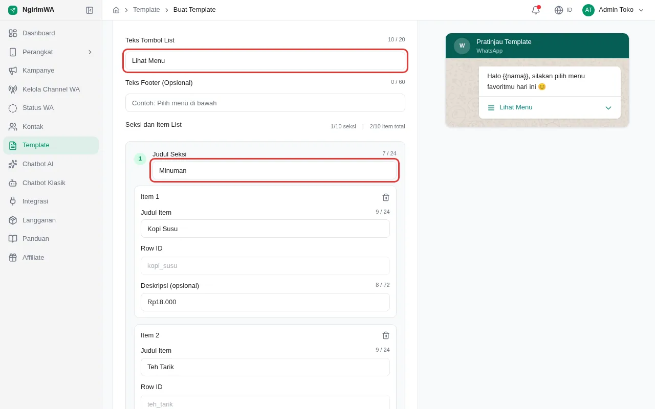Expand the Perangkat submenu chevron
The image size is (655, 409).
click(x=90, y=52)
